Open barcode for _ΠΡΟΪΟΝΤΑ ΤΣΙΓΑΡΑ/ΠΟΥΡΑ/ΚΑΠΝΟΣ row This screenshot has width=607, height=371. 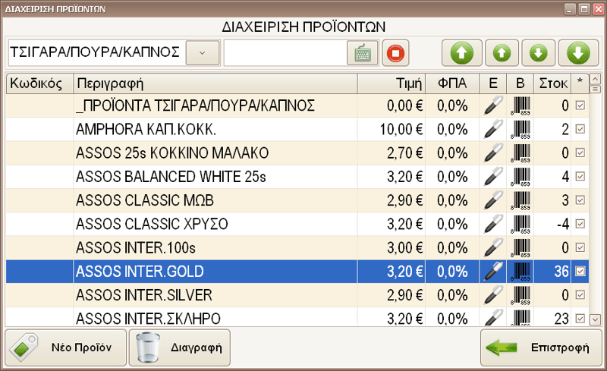click(x=521, y=105)
